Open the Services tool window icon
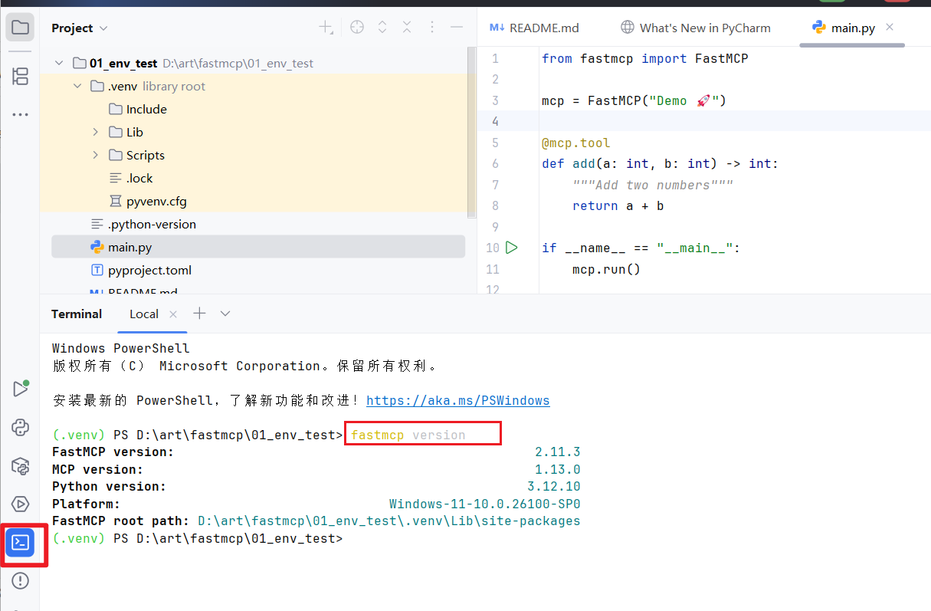The height and width of the screenshot is (611, 931). 20,504
